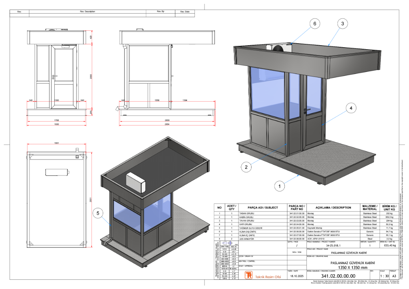Click part number 341.02.05.01.00 cell

(297, 228)
